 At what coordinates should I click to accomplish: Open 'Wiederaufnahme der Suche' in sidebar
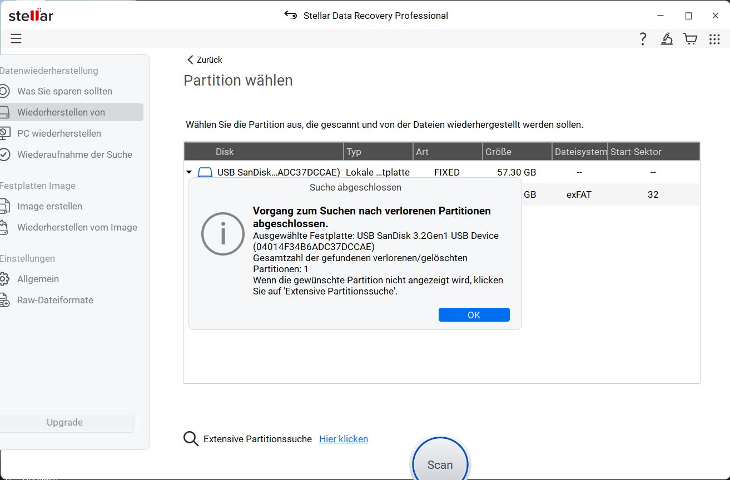[x=75, y=154]
